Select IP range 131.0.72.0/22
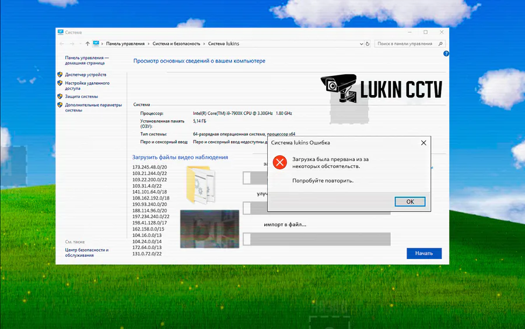The width and height of the screenshot is (525, 329). coord(147,254)
